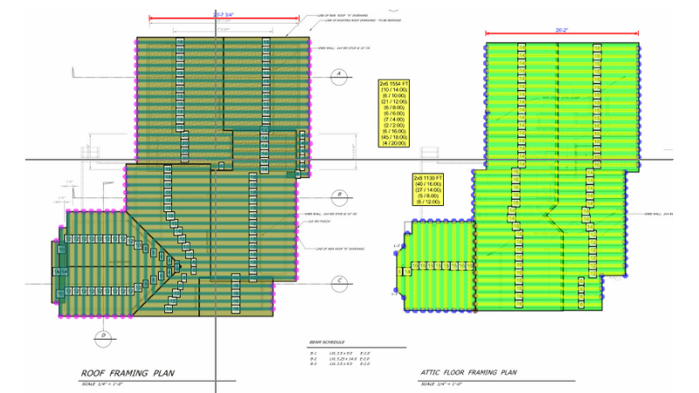Viewport: 699px width, 393px height.
Task: Select grid bubble C marker
Action: (338, 280)
